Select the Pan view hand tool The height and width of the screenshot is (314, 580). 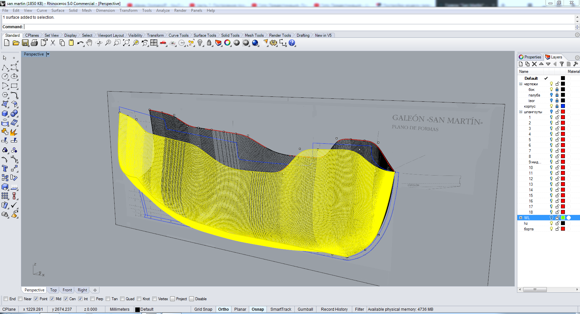[x=89, y=43]
